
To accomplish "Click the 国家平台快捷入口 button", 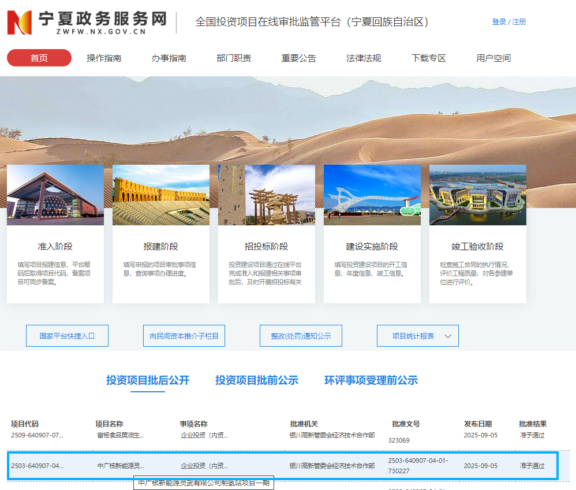I will tap(67, 336).
